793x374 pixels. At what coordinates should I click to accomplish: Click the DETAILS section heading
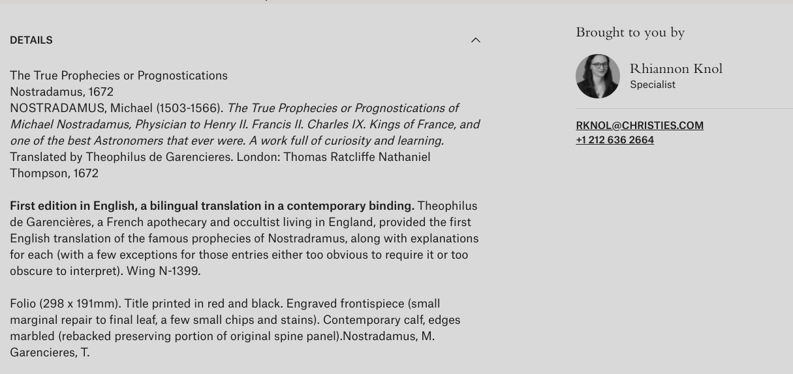point(31,40)
